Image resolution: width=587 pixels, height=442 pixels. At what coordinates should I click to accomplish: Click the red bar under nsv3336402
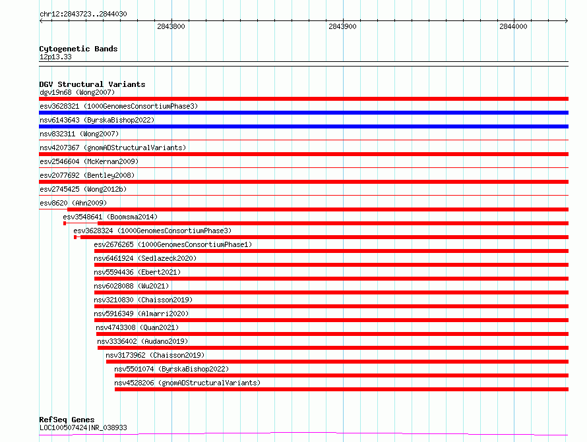coord(333,348)
